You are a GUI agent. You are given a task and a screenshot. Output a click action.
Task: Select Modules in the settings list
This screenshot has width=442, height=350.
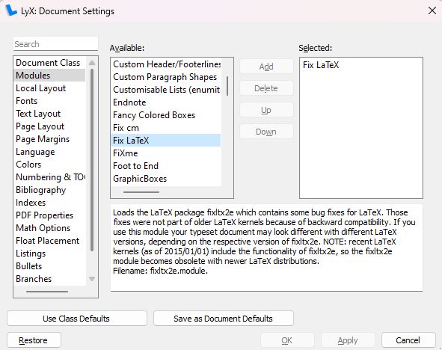49,76
